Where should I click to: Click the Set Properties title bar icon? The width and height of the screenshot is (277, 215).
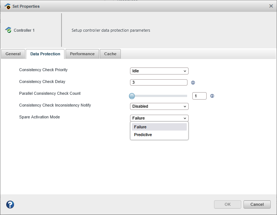(7, 6)
